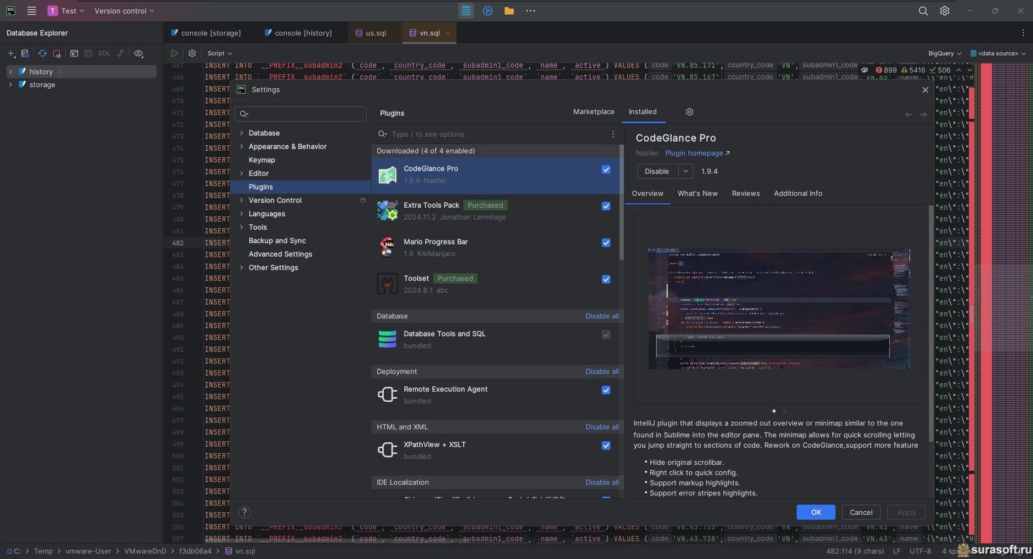Image resolution: width=1033 pixels, height=559 pixels.
Task: Click the add data source plus icon
Action: click(10, 53)
